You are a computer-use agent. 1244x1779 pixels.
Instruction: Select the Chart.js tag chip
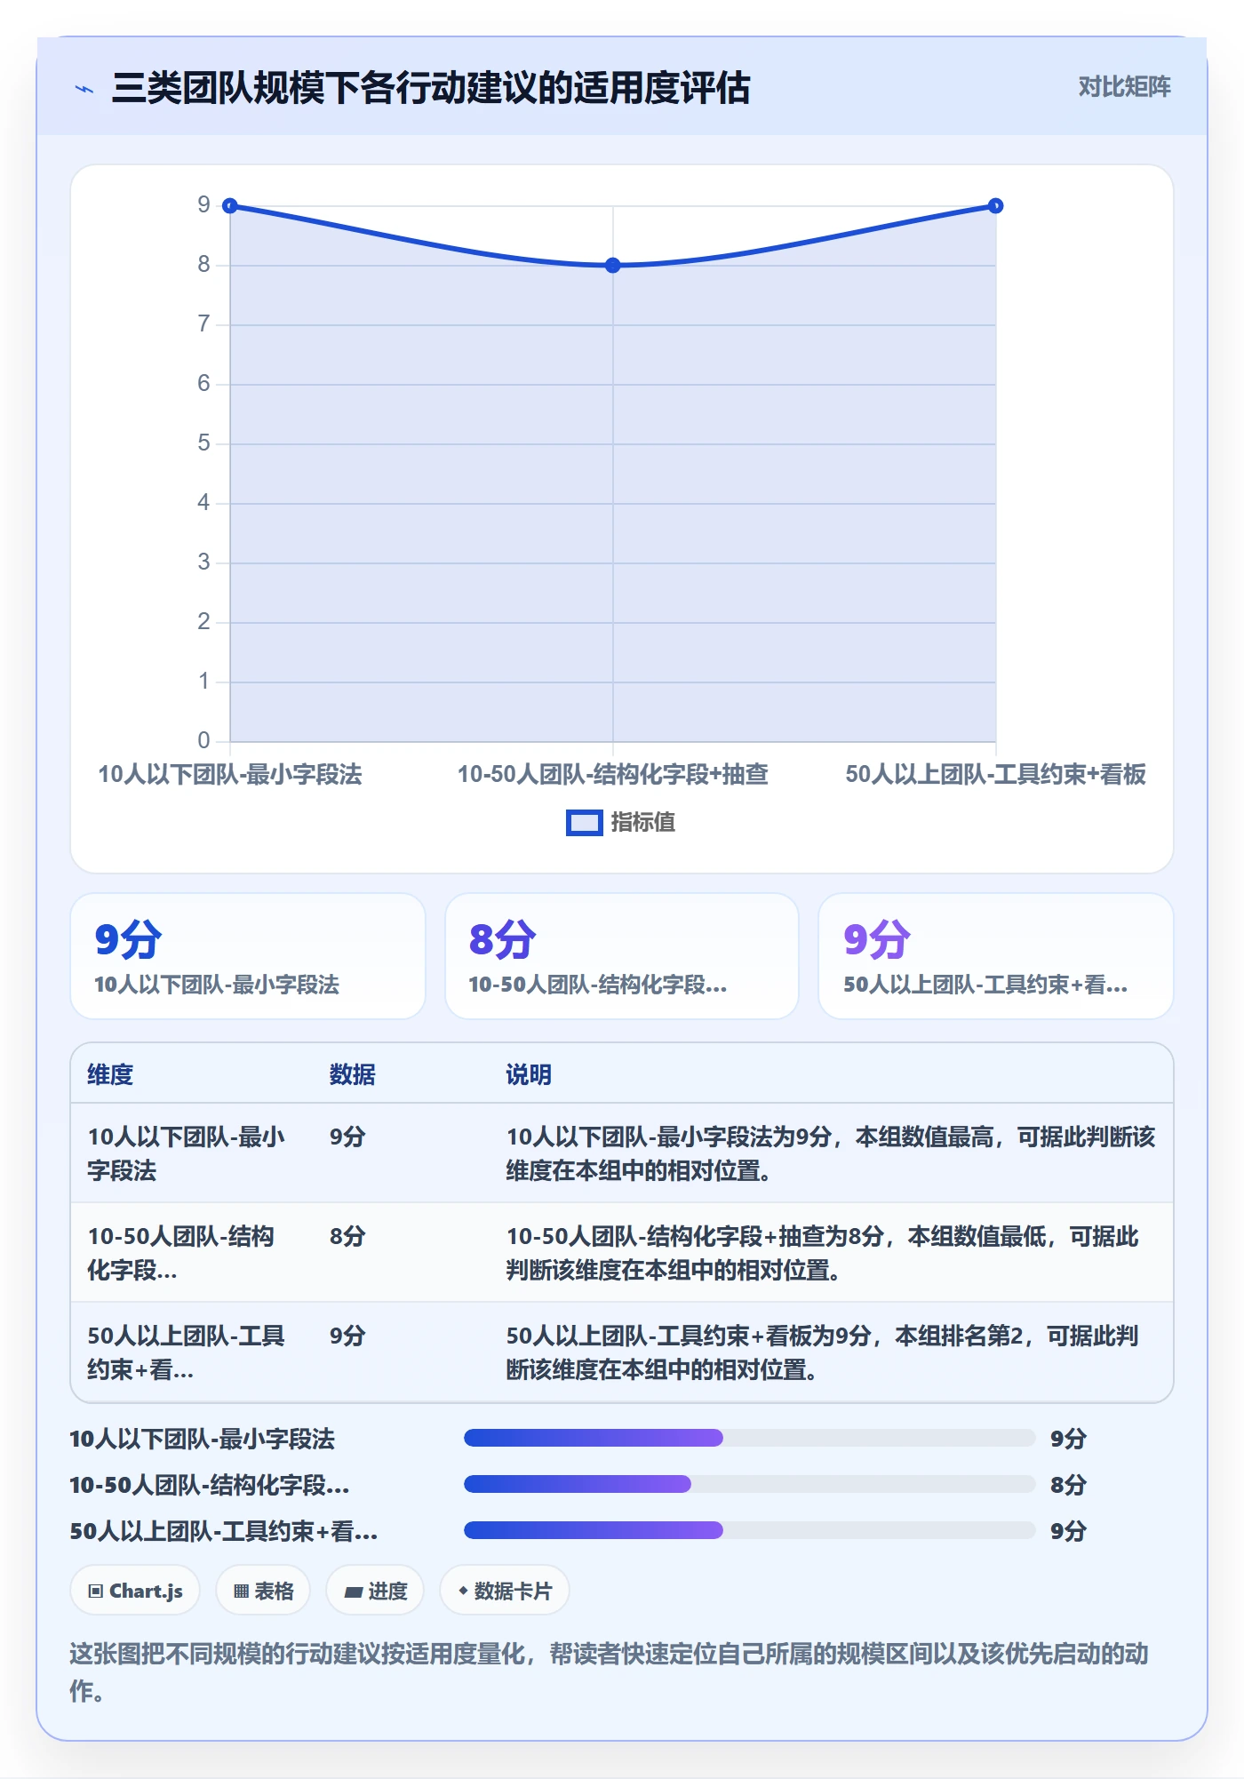click(x=135, y=1591)
